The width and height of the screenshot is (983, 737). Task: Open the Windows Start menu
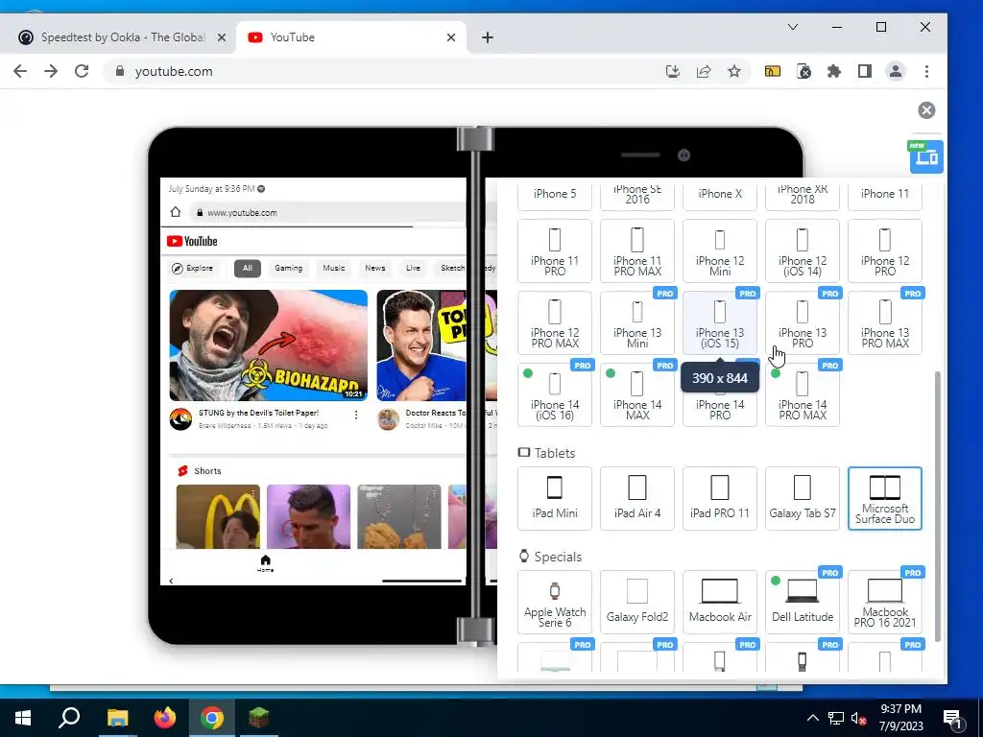[23, 718]
